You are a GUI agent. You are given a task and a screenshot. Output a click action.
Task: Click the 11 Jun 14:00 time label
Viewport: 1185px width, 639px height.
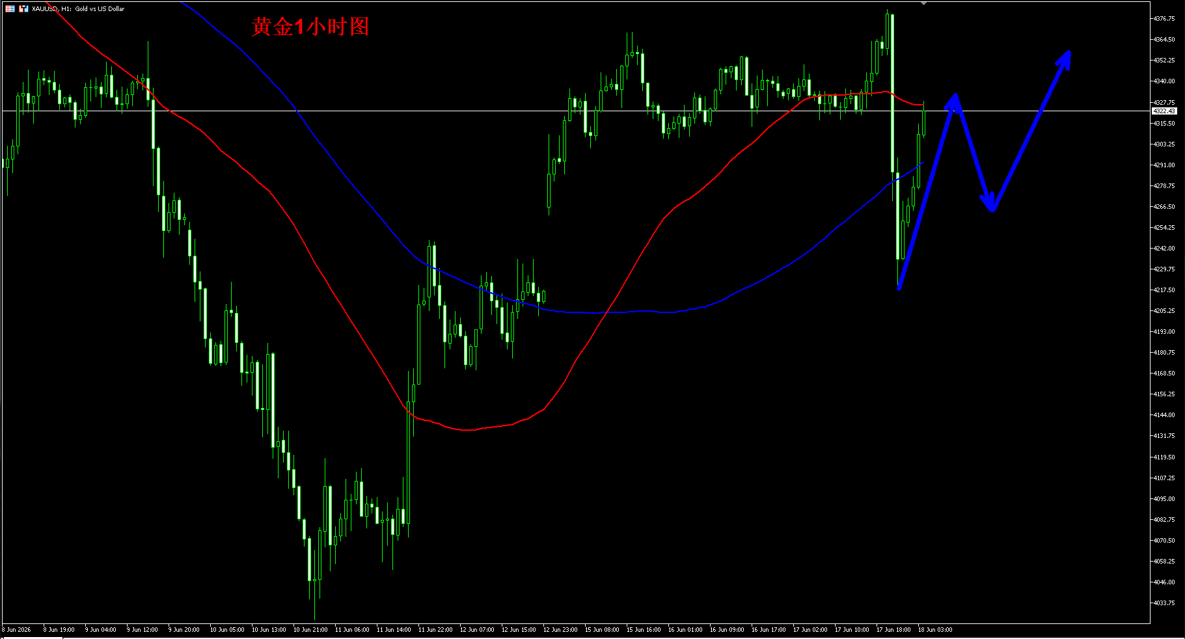point(394,630)
